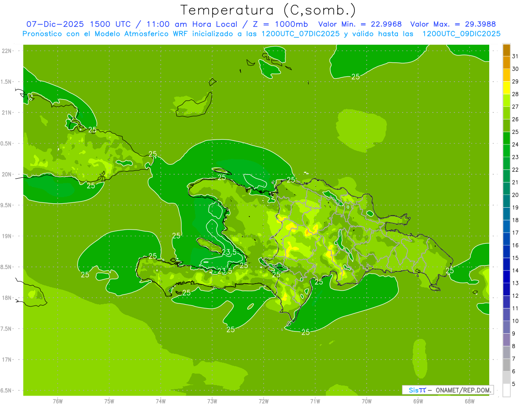Click the Valor Min. = 22.9968 text
The height and width of the screenshot is (407, 527).
pyautogui.click(x=360, y=24)
